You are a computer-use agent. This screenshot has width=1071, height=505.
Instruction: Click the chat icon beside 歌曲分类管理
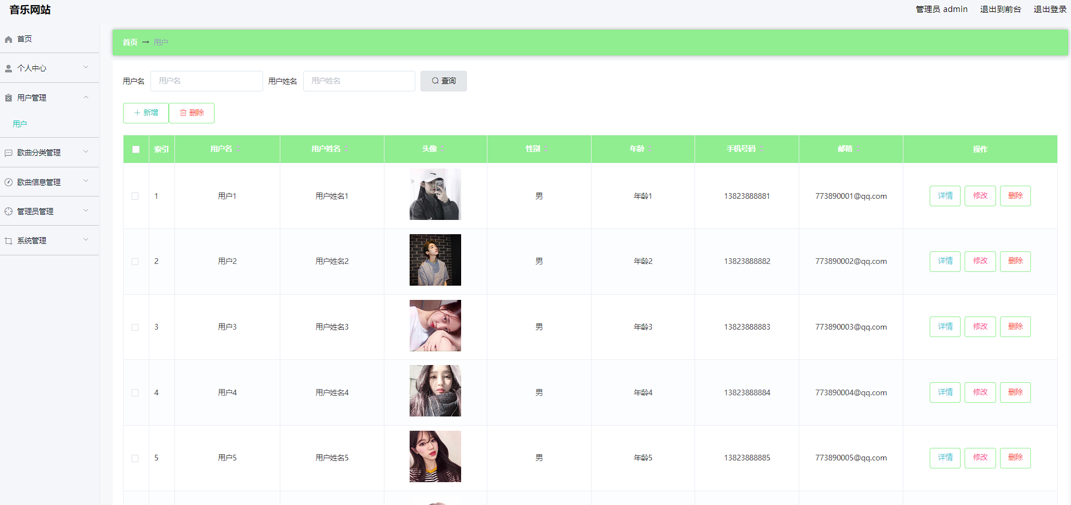point(9,153)
